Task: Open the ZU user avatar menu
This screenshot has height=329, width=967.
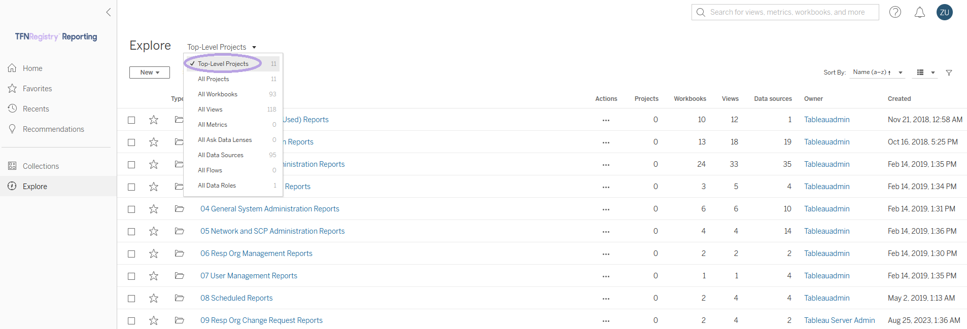Action: click(x=944, y=12)
